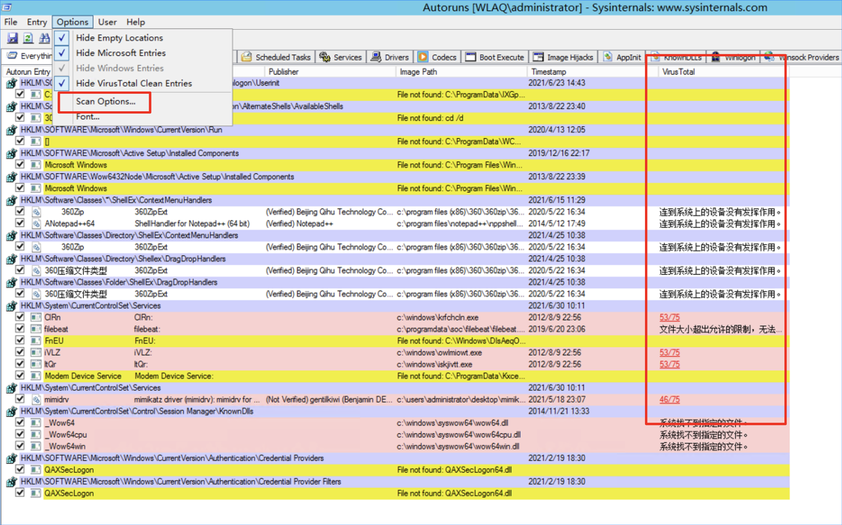Click the 53/75 link for CIRn
The image size is (842, 525).
tap(669, 317)
